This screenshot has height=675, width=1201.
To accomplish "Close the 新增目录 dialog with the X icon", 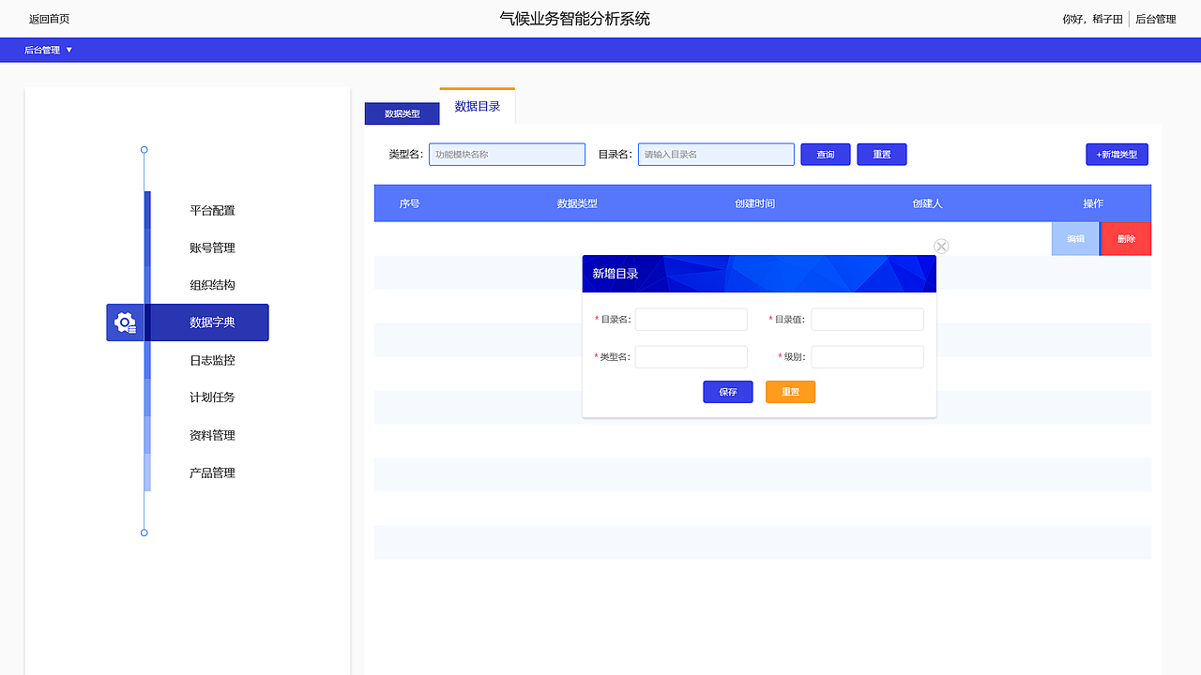I will (941, 246).
